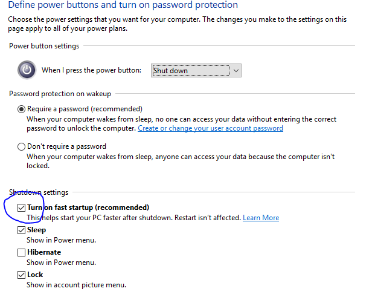Click the bold 'Hibernate' label text
This screenshot has width=372, height=297.
(44, 252)
